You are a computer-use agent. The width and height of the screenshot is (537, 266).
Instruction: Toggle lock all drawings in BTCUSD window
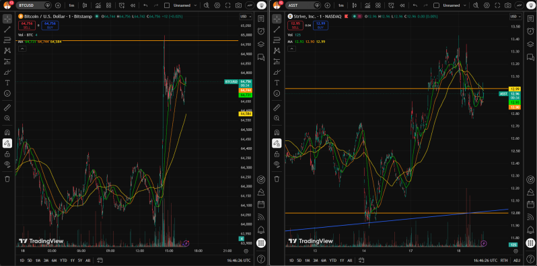point(7,154)
